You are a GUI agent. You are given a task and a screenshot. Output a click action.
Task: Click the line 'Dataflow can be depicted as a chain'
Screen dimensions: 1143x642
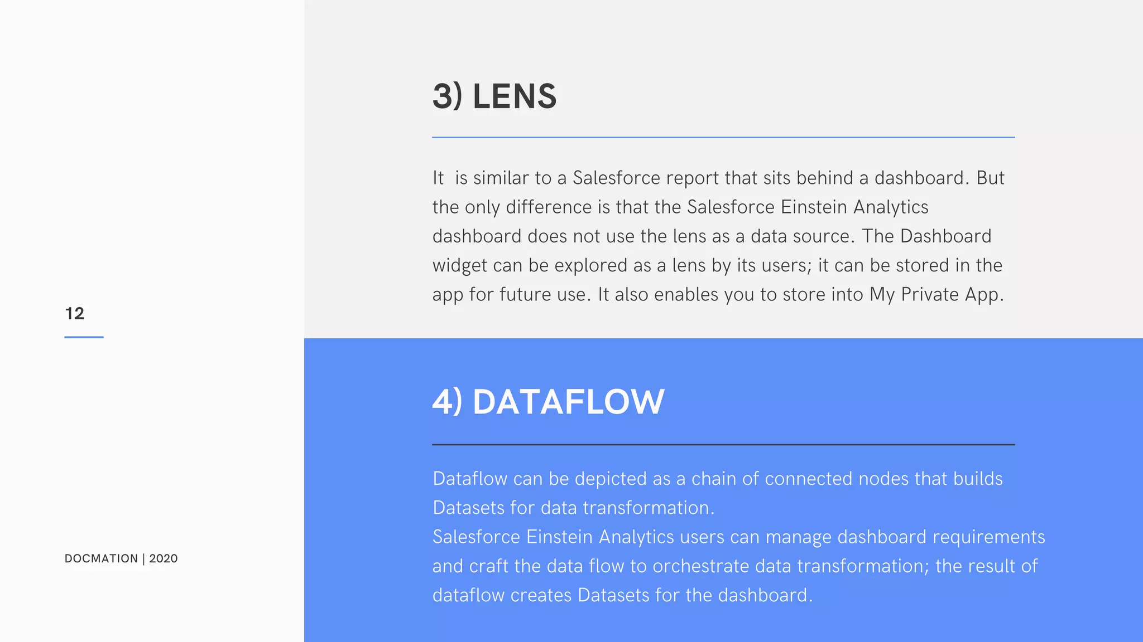[718, 479]
